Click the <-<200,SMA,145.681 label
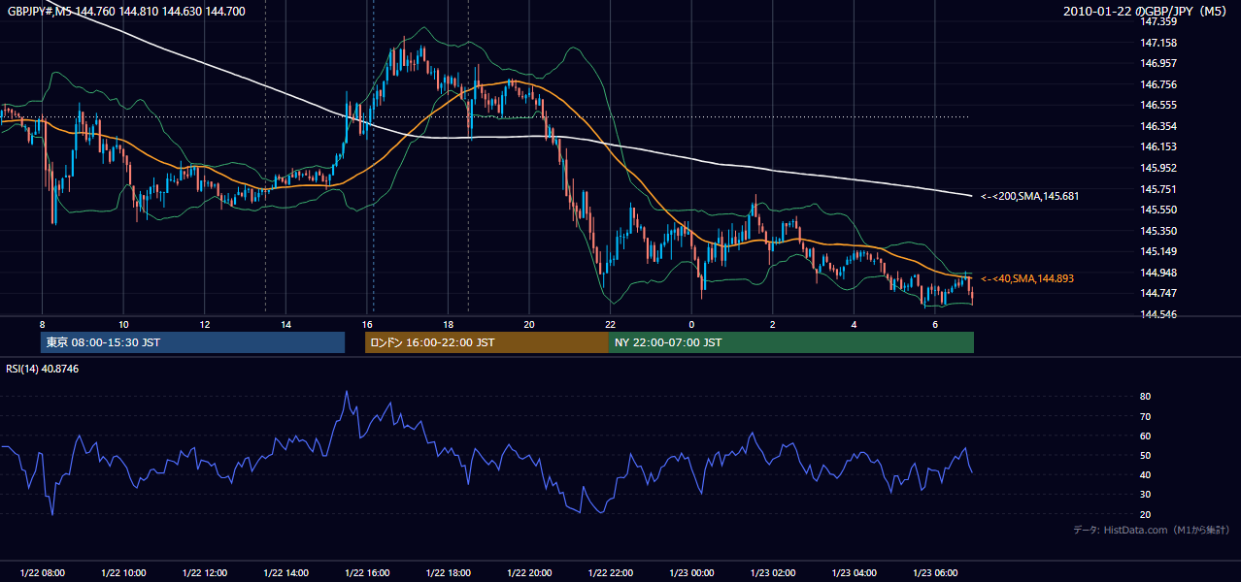1241x582 pixels. point(1029,196)
